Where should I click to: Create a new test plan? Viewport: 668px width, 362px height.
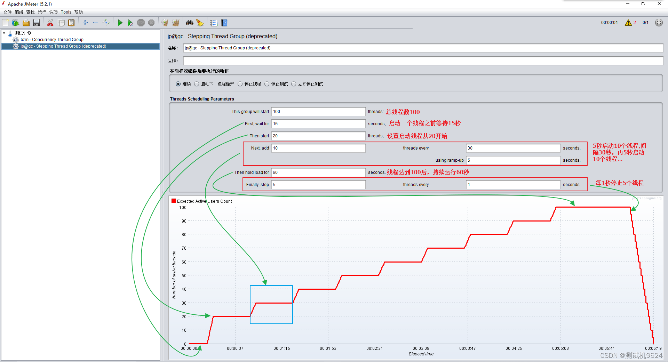6,23
